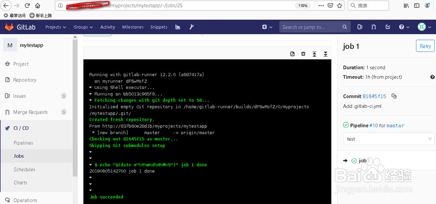
Task: Open the browser library icon
Action: [406, 5]
